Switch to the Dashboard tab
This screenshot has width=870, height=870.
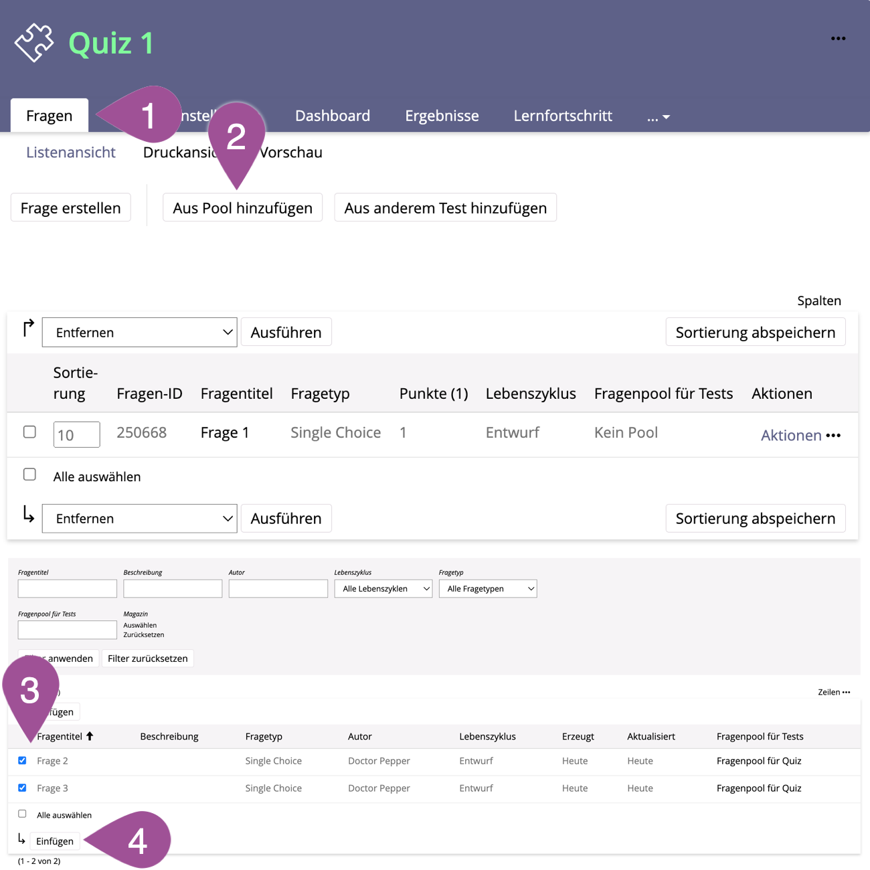[x=332, y=116]
